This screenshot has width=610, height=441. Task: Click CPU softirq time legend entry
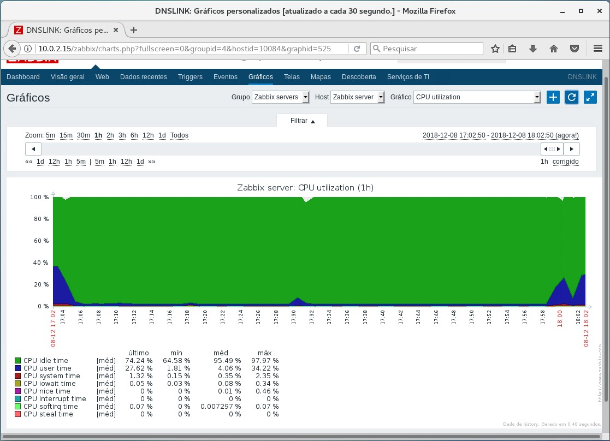[51, 407]
